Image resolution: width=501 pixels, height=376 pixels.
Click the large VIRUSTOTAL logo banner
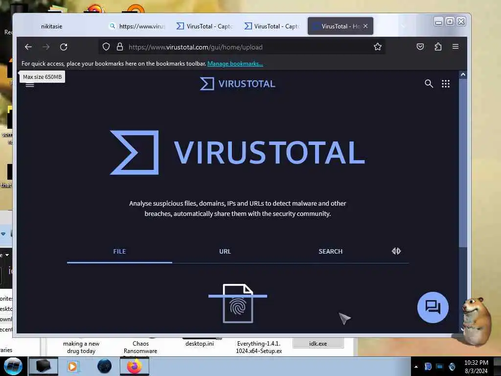(x=237, y=153)
